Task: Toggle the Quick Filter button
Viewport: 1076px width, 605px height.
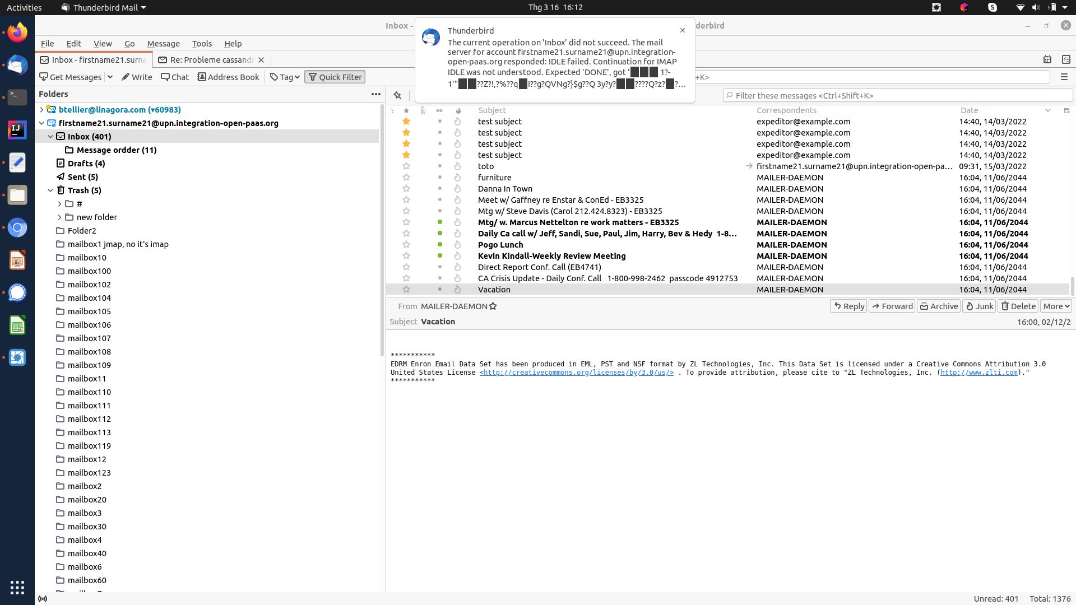Action: point(335,77)
